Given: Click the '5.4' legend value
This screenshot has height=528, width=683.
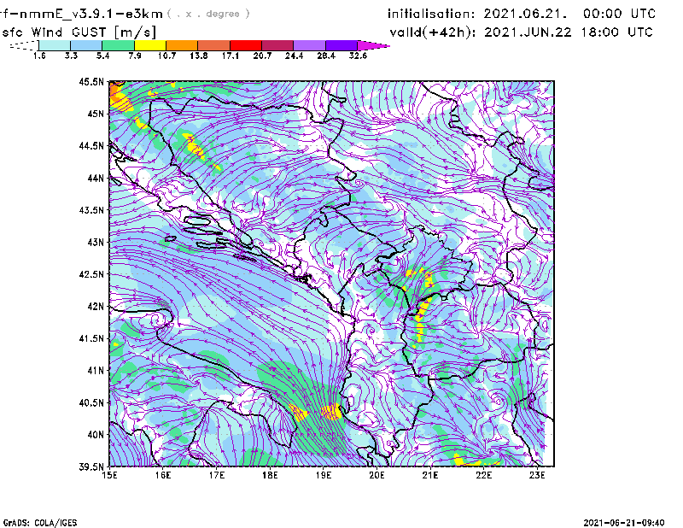Looking at the screenshot, I should click(102, 56).
